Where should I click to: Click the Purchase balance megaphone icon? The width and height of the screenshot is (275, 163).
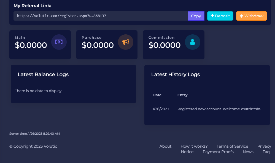click(x=126, y=42)
